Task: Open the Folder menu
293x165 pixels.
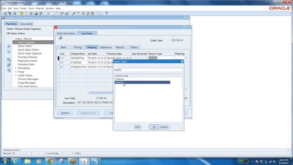Action: pyautogui.click(x=23, y=8)
